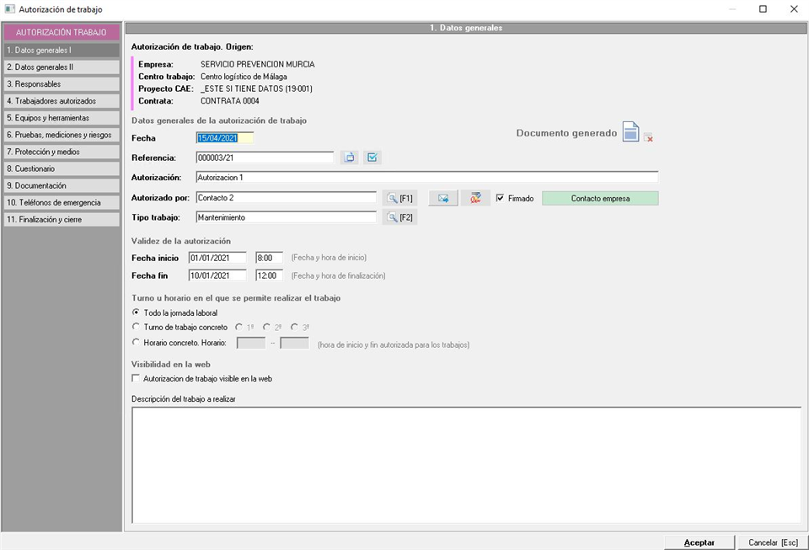Uncheck the Firmado checkbox
This screenshot has height=550, width=809.
coord(501,199)
